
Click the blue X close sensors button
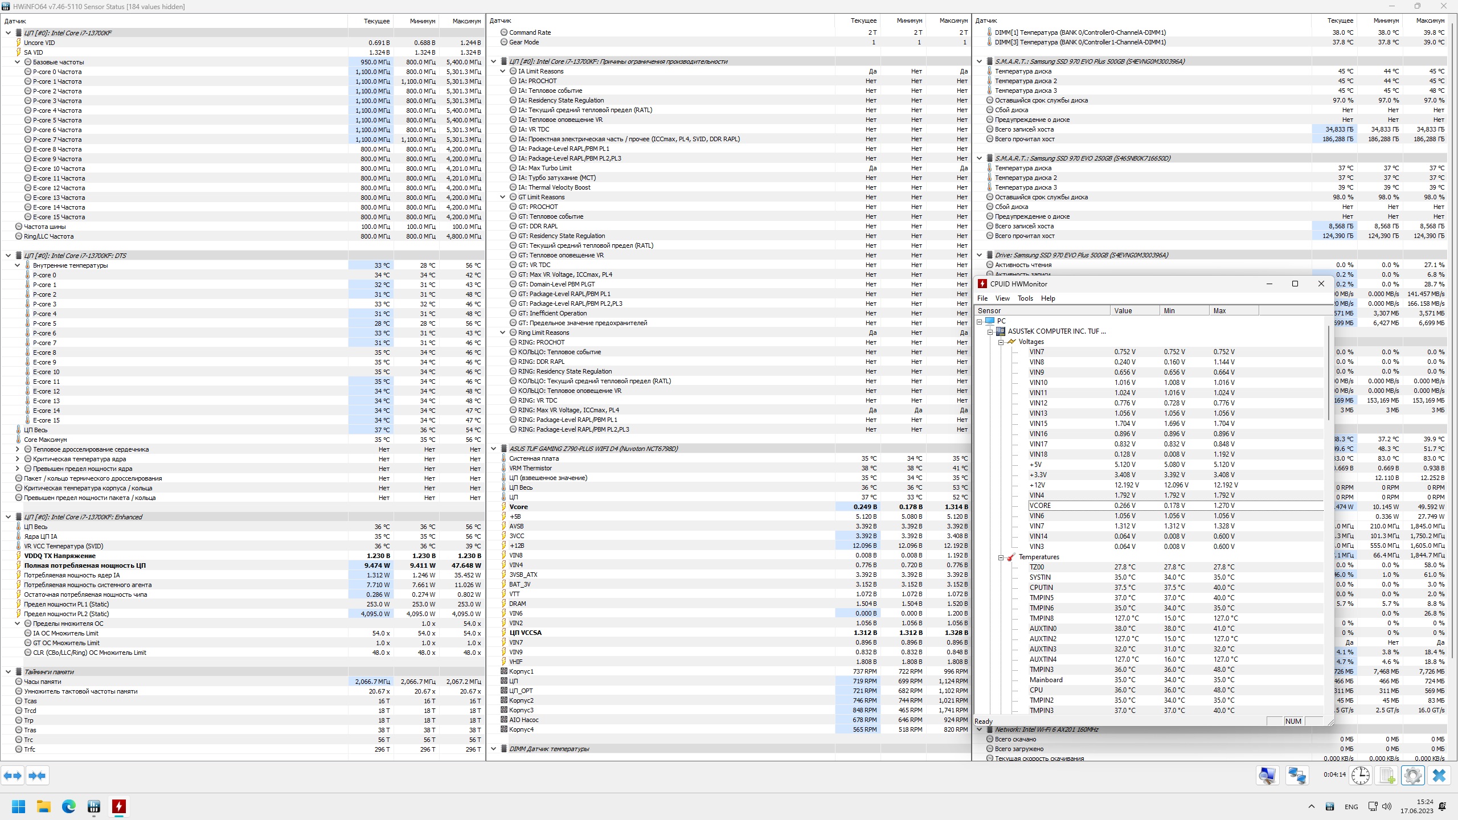1439,776
